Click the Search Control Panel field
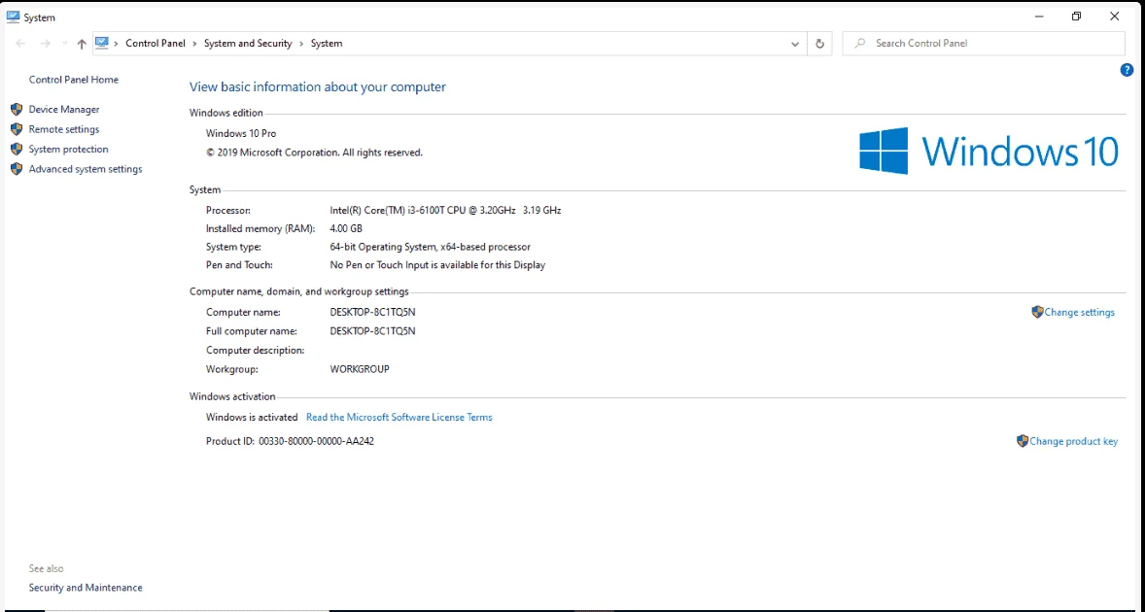This screenshot has height=612, width=1145. tap(984, 43)
